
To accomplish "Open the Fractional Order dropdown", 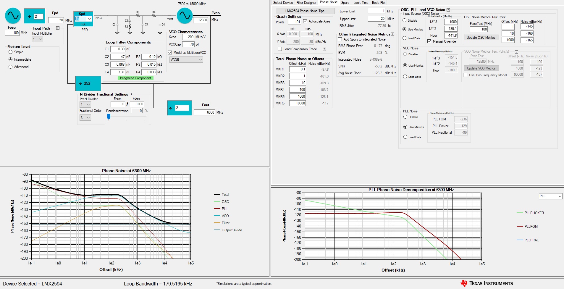I will [x=85, y=118].
